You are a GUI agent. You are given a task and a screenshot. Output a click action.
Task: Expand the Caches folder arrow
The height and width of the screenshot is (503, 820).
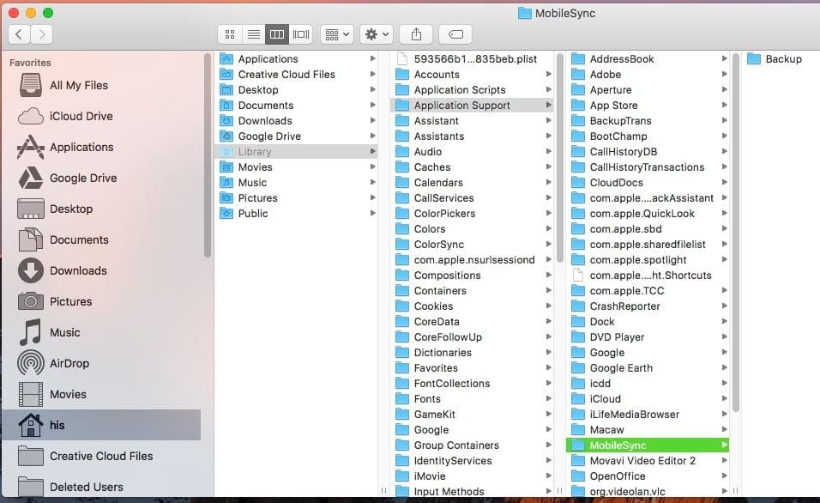pos(549,167)
